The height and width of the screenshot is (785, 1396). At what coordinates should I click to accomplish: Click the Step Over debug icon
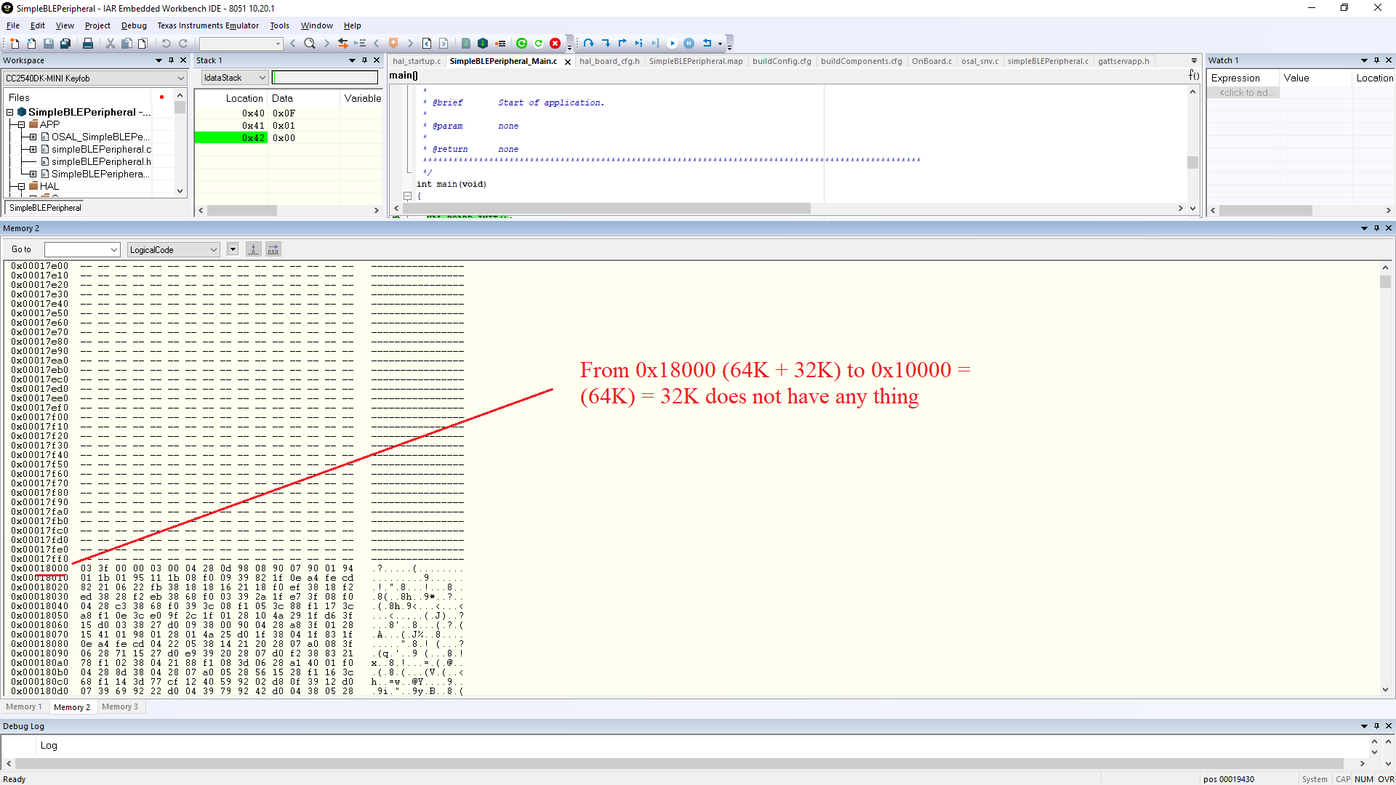(x=589, y=44)
